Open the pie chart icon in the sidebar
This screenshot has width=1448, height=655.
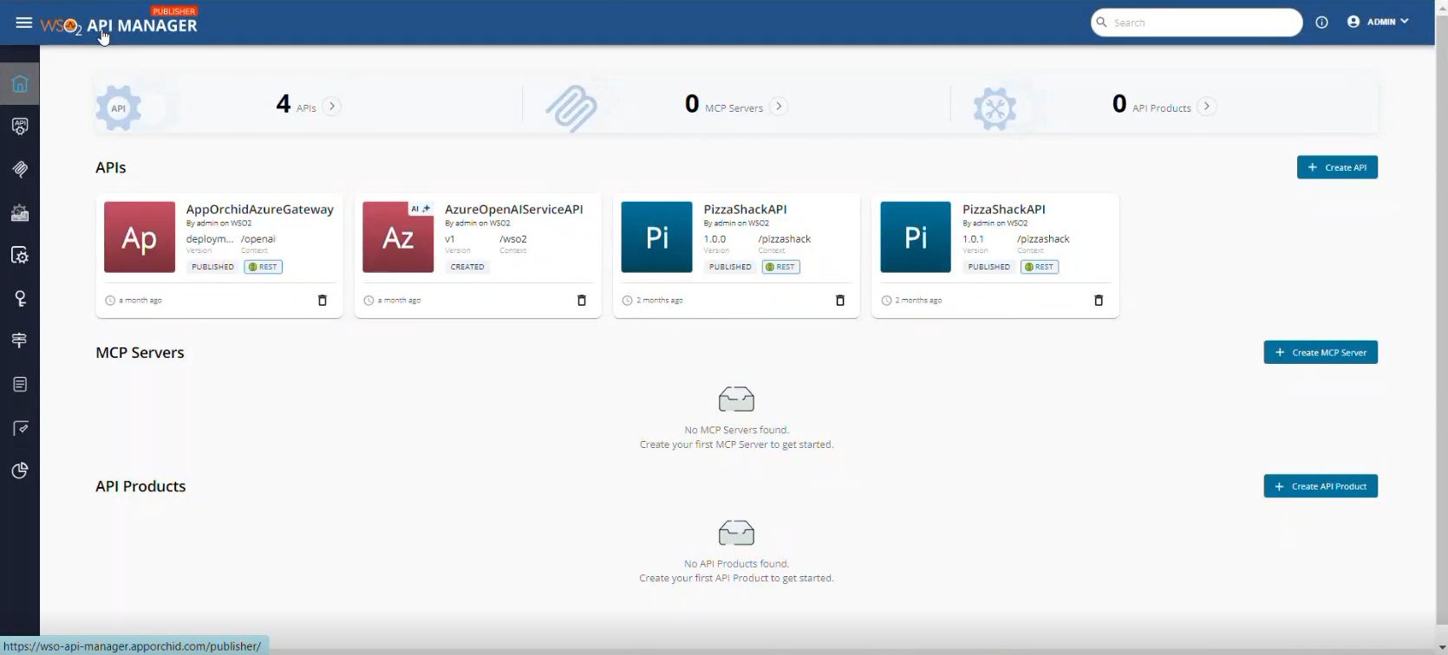point(20,470)
